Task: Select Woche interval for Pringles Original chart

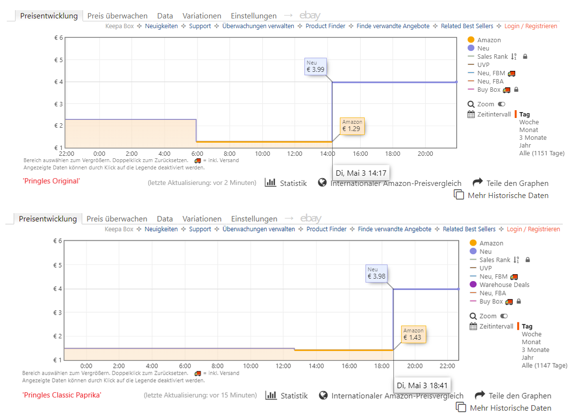Action: pyautogui.click(x=529, y=122)
